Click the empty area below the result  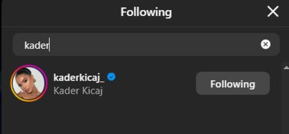coord(142,119)
